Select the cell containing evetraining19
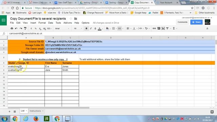 click(x=26, y=70)
